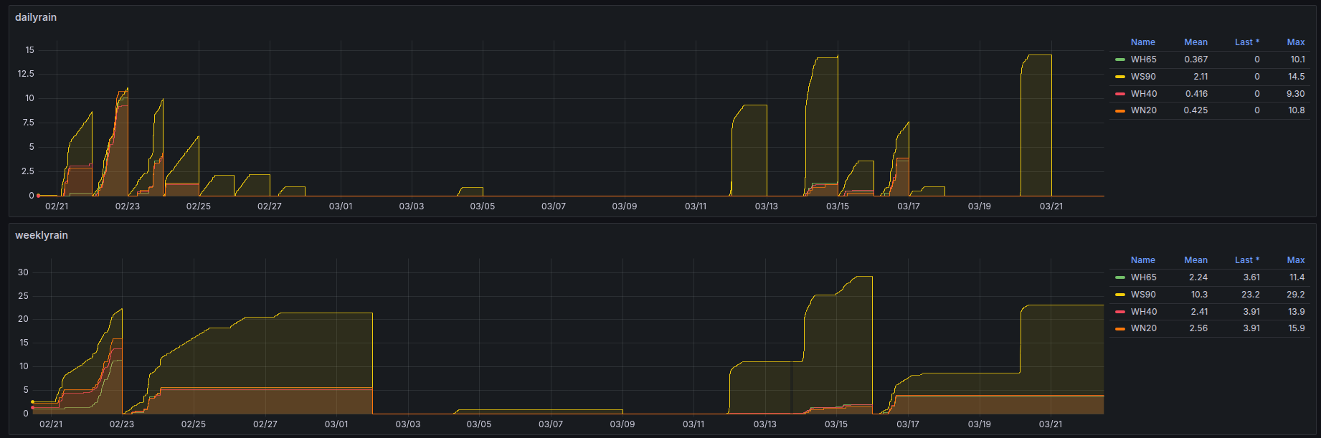Open the weeklyrain panel title menu
1321x438 pixels.
point(42,235)
